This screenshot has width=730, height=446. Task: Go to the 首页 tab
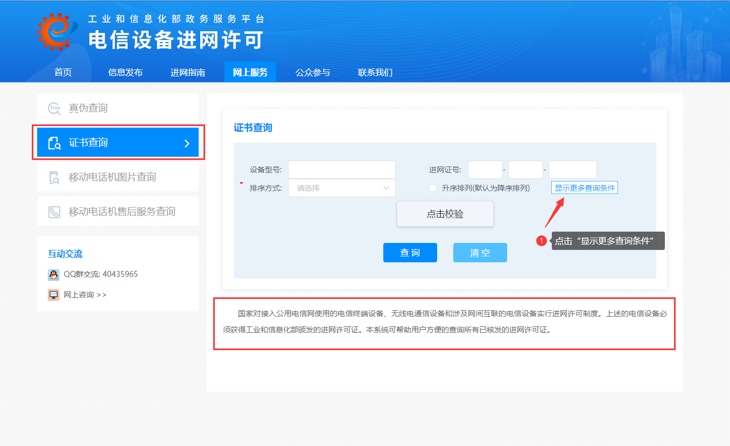click(x=63, y=72)
